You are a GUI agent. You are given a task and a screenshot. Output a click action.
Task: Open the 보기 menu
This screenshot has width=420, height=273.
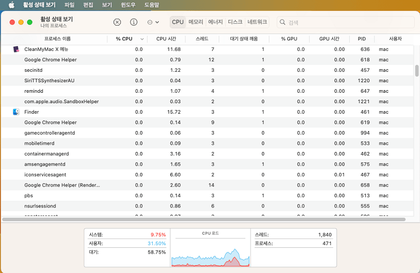(x=107, y=5)
